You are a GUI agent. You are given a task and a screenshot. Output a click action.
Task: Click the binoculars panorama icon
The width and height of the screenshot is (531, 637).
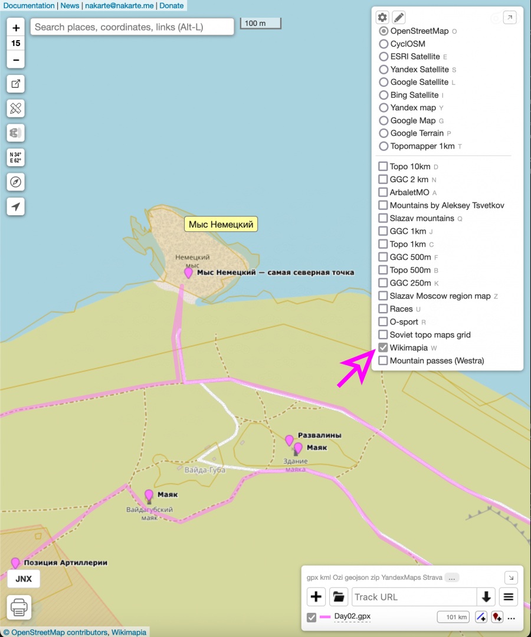16,133
